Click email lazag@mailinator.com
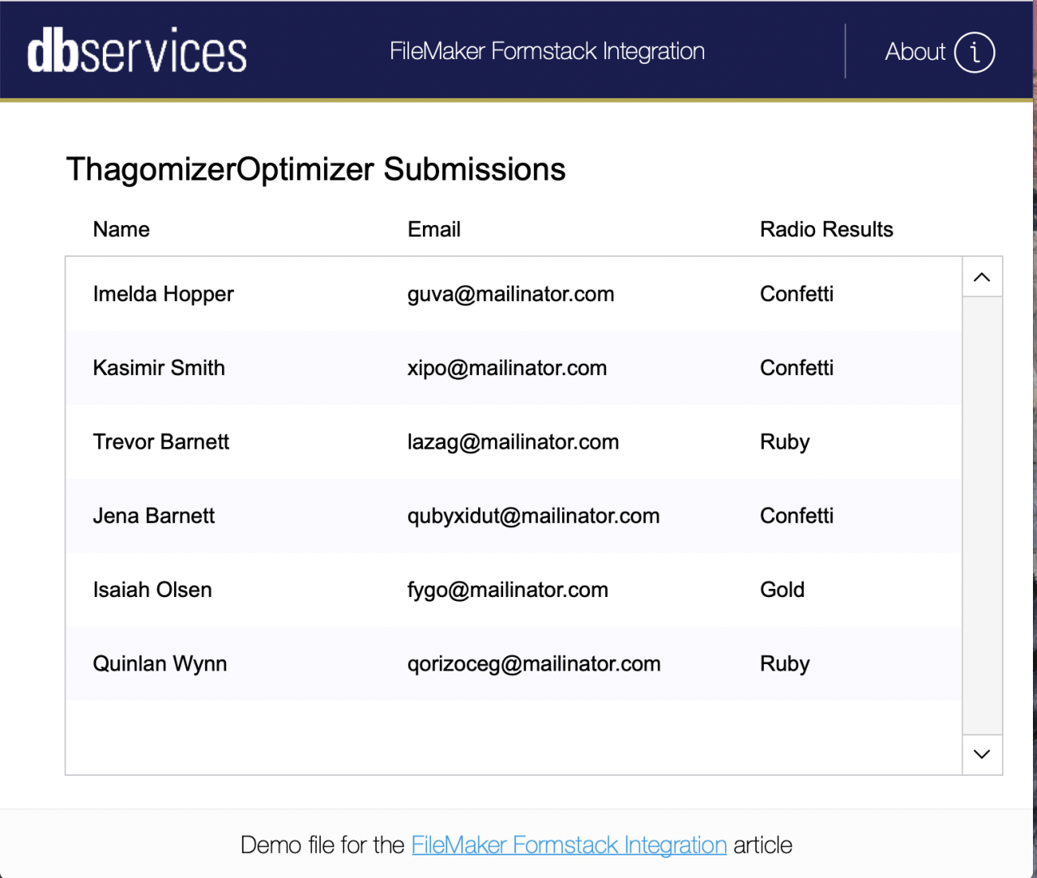The height and width of the screenshot is (878, 1037). click(513, 442)
